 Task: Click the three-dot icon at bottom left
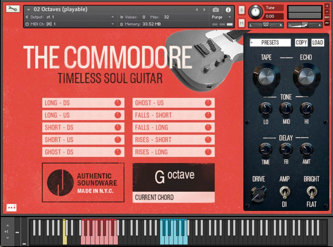click(x=11, y=207)
